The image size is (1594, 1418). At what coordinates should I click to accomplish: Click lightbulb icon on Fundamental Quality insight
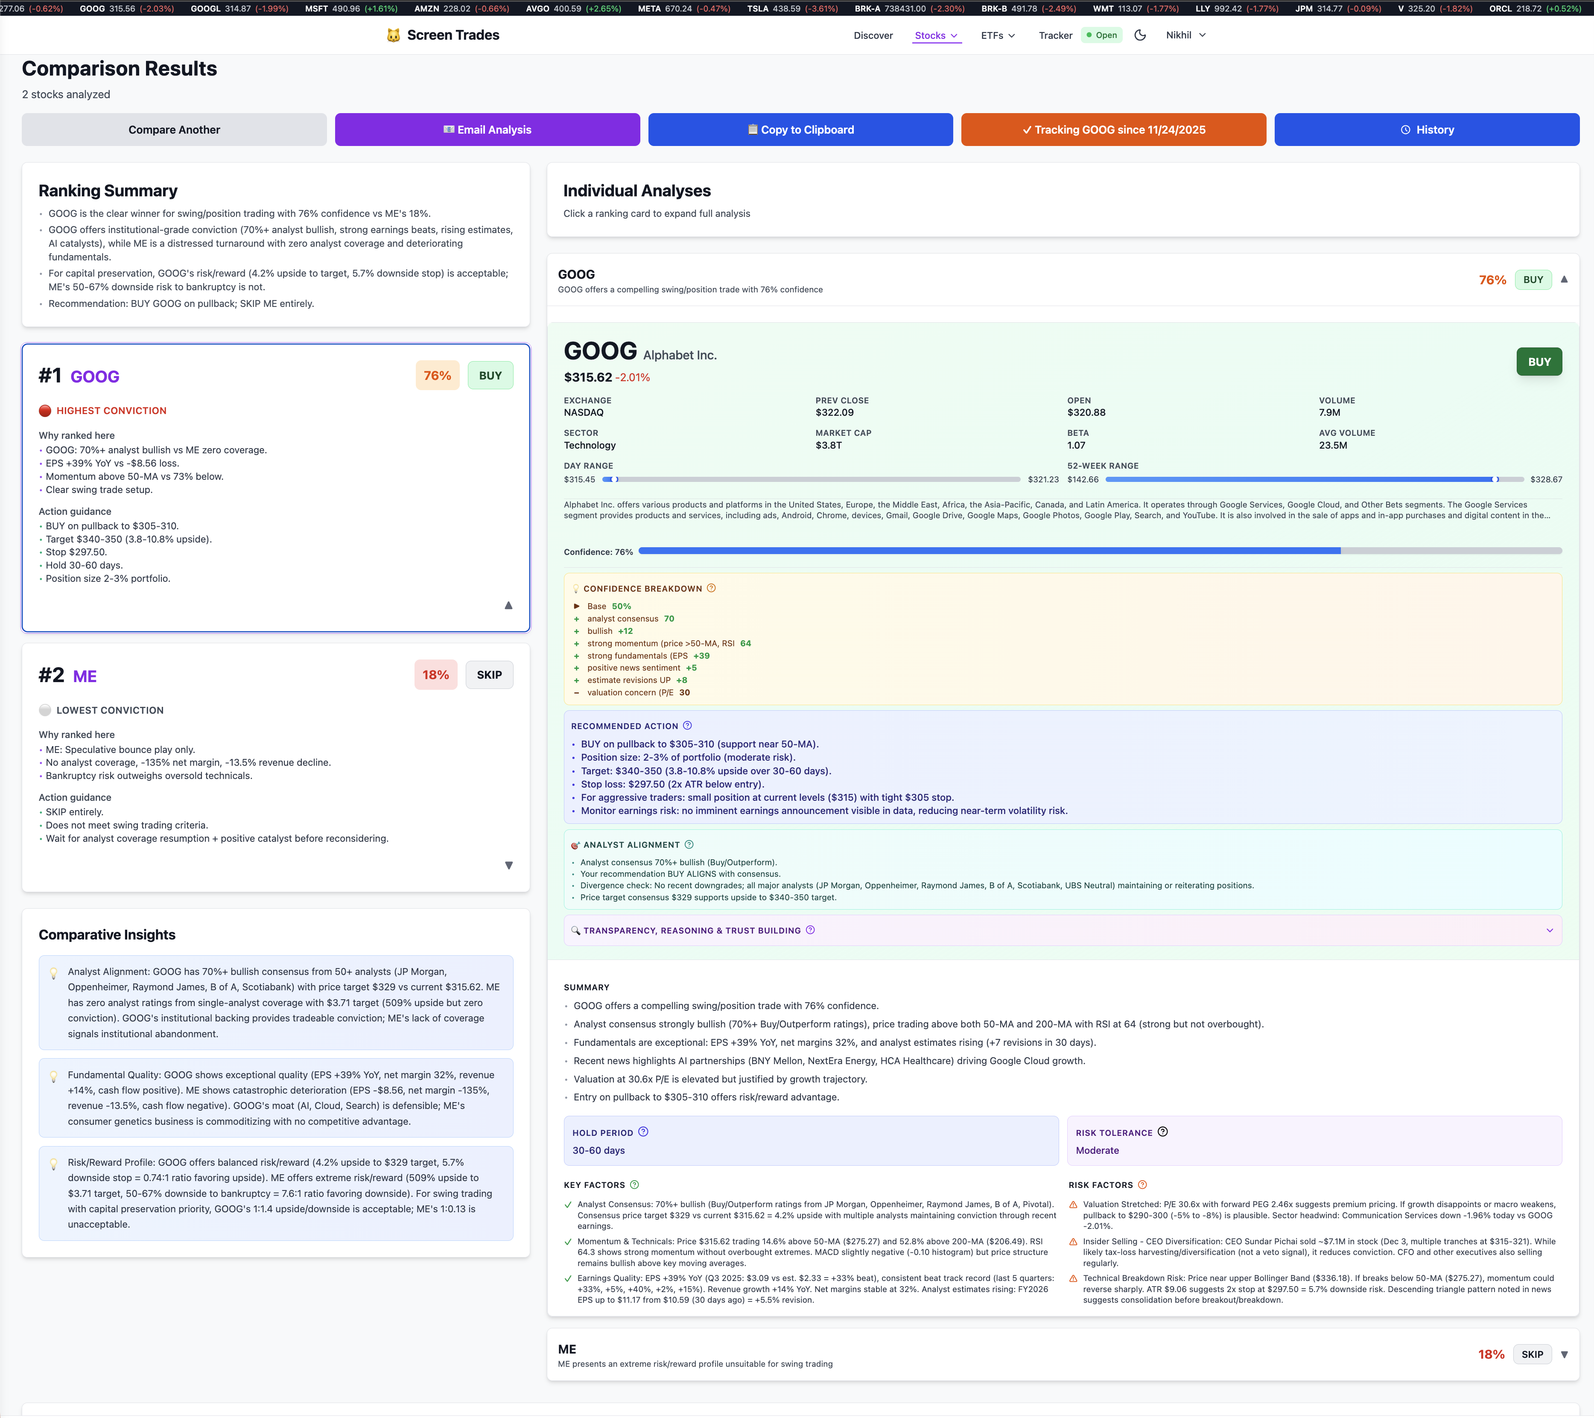[54, 1077]
